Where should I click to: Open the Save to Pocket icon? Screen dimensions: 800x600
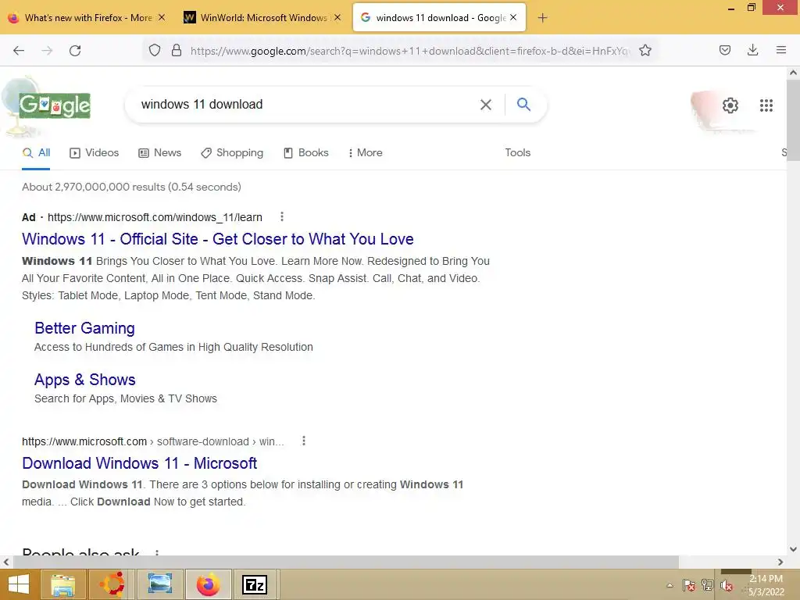[x=725, y=50]
